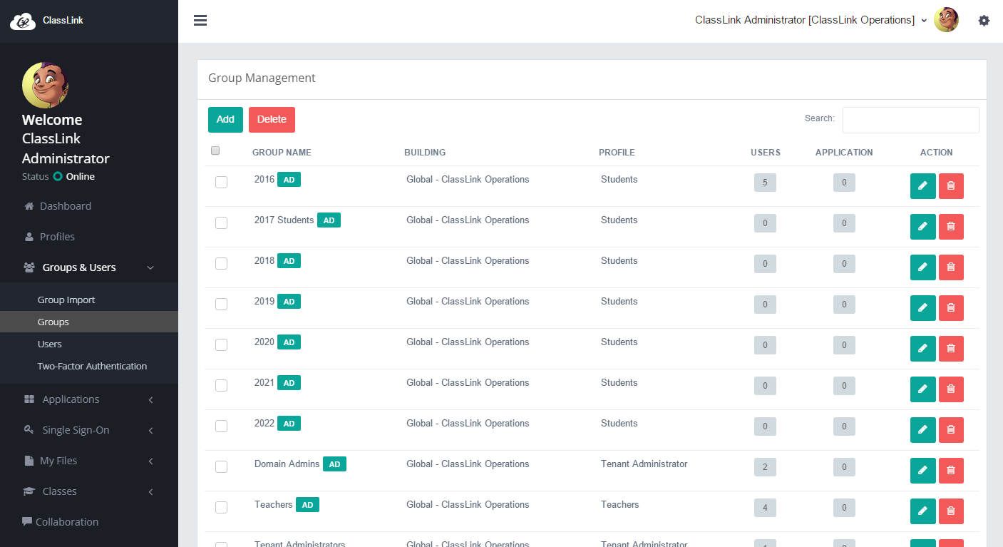Viewport: 1003px width, 547px height.
Task: Delete the 2017 Students group via trash icon
Action: [x=951, y=227]
